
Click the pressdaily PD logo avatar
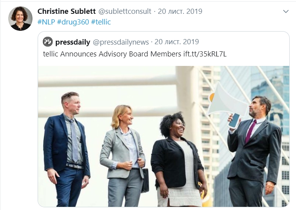pyautogui.click(x=48, y=42)
